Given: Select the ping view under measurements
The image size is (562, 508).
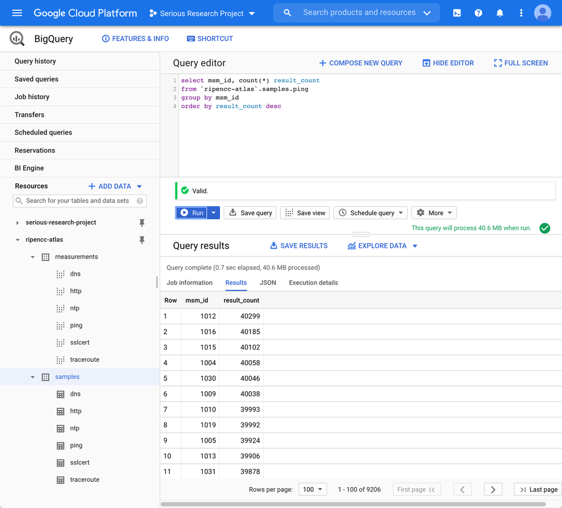Looking at the screenshot, I should [76, 325].
